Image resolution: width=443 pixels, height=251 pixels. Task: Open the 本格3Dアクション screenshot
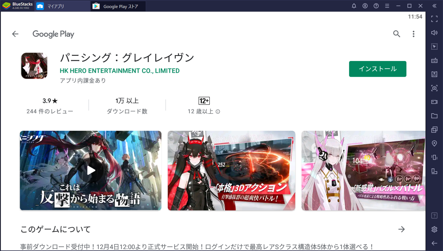[x=231, y=170]
